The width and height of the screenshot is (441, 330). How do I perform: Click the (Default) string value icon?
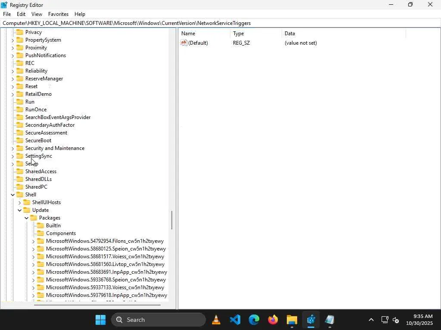click(183, 43)
